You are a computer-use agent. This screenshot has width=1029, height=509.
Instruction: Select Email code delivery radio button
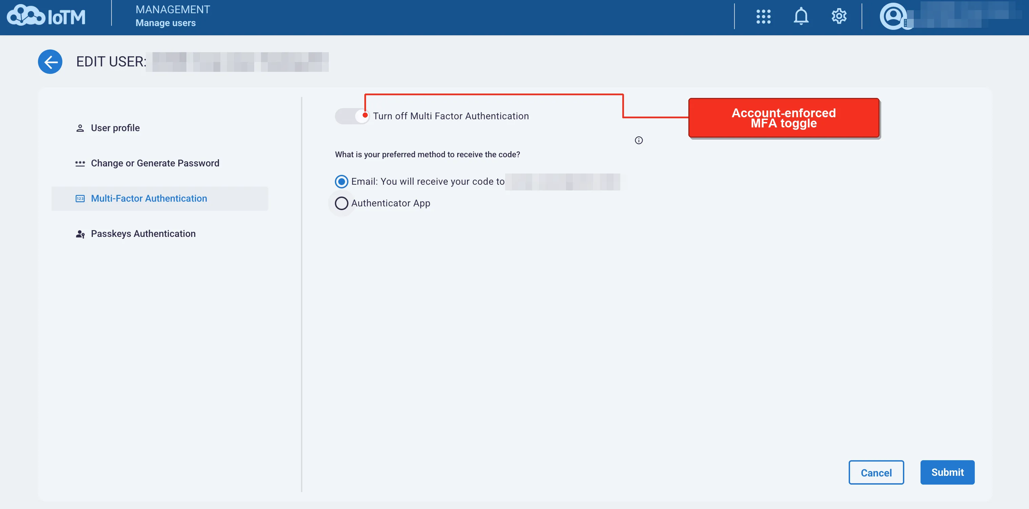pos(342,182)
